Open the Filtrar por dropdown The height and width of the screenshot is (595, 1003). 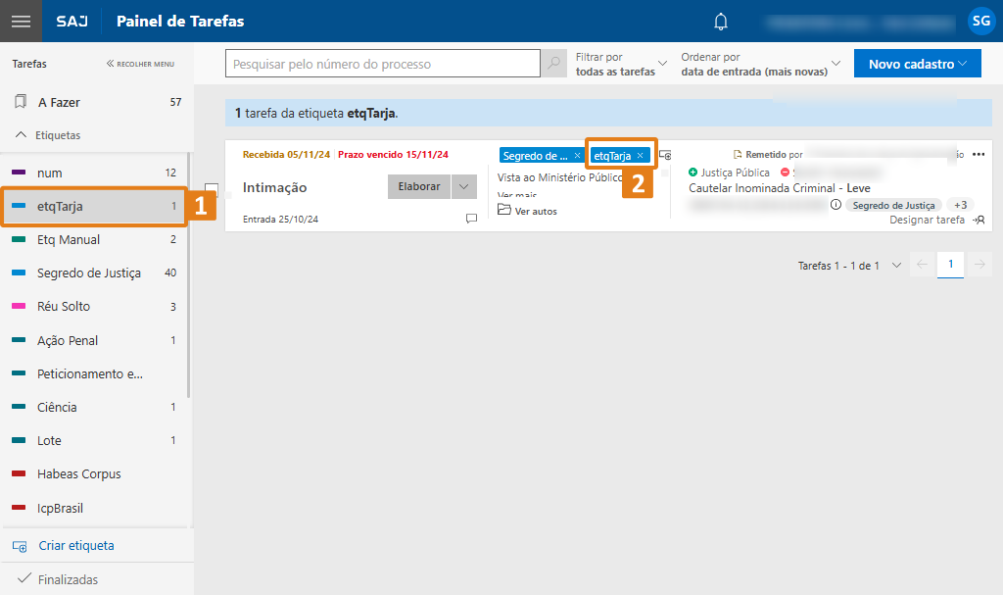(621, 64)
